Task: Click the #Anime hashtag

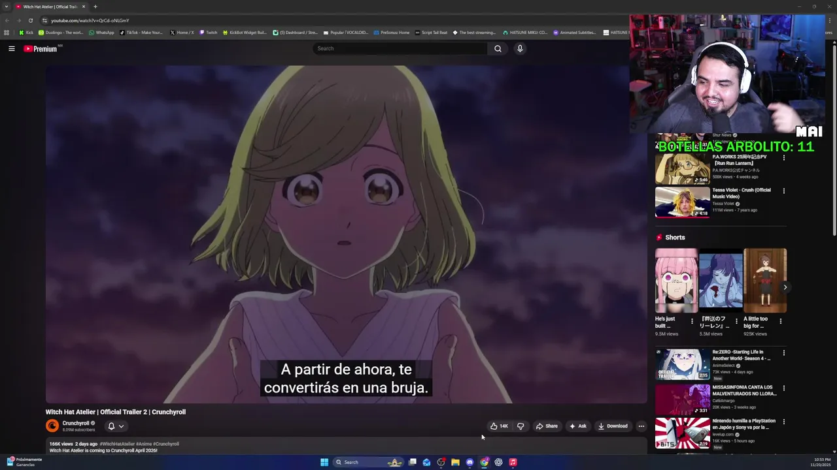Action: pyautogui.click(x=144, y=444)
